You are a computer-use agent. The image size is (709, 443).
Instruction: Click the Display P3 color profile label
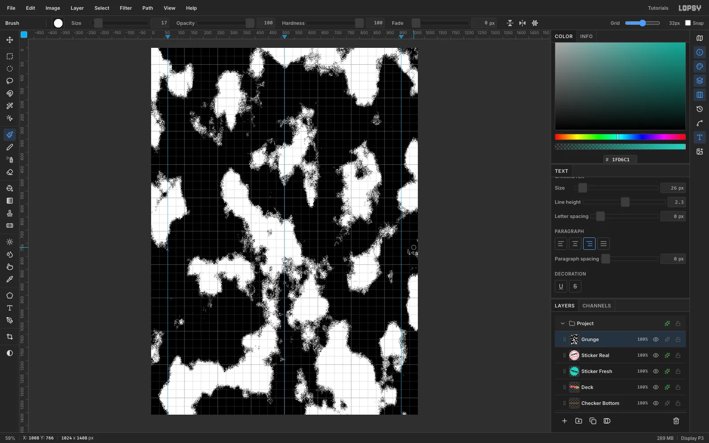692,438
